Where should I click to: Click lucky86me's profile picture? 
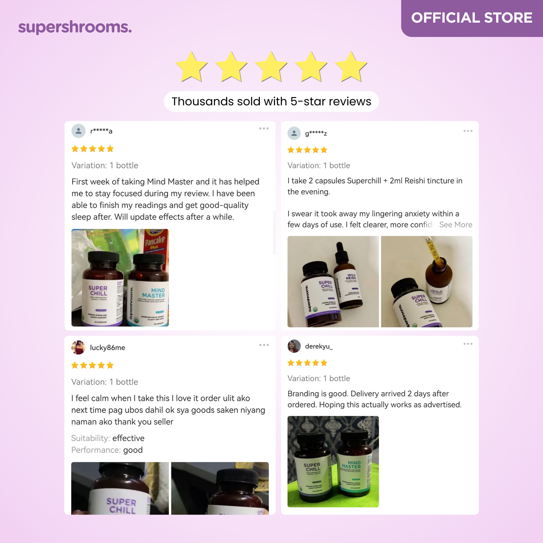point(78,347)
